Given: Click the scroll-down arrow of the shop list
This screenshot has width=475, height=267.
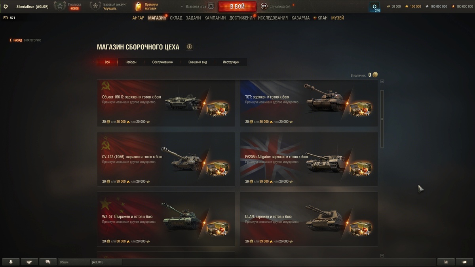Looking at the screenshot, I should tap(382, 256).
